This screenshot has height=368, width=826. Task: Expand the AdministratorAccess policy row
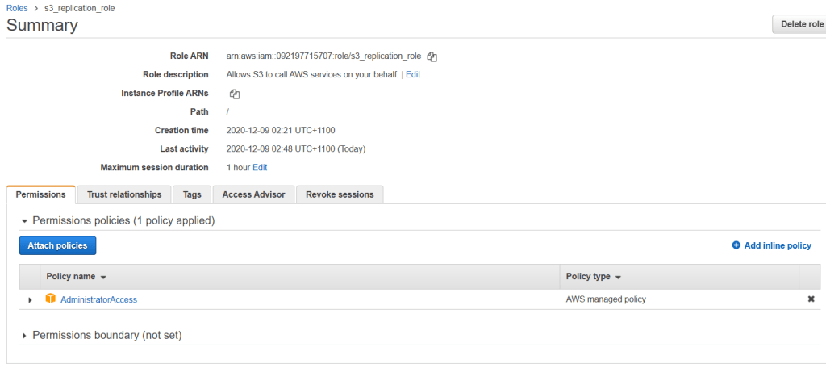pyautogui.click(x=31, y=300)
